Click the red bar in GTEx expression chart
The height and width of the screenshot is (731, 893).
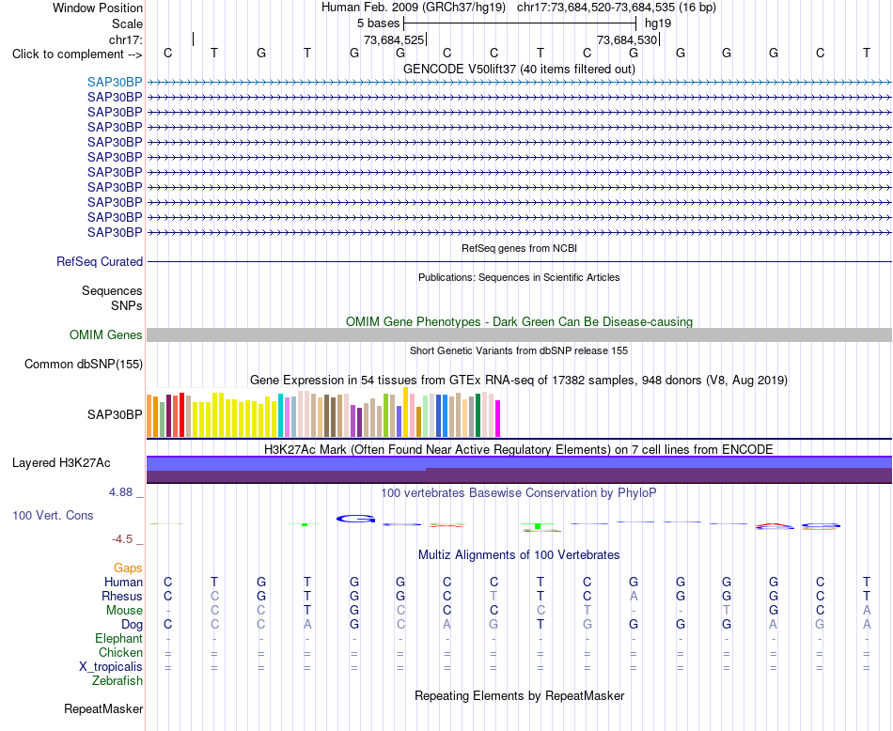coord(181,414)
